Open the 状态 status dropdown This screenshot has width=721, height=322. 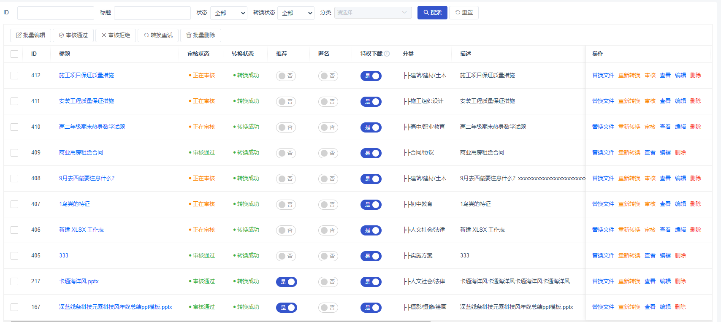(x=229, y=13)
